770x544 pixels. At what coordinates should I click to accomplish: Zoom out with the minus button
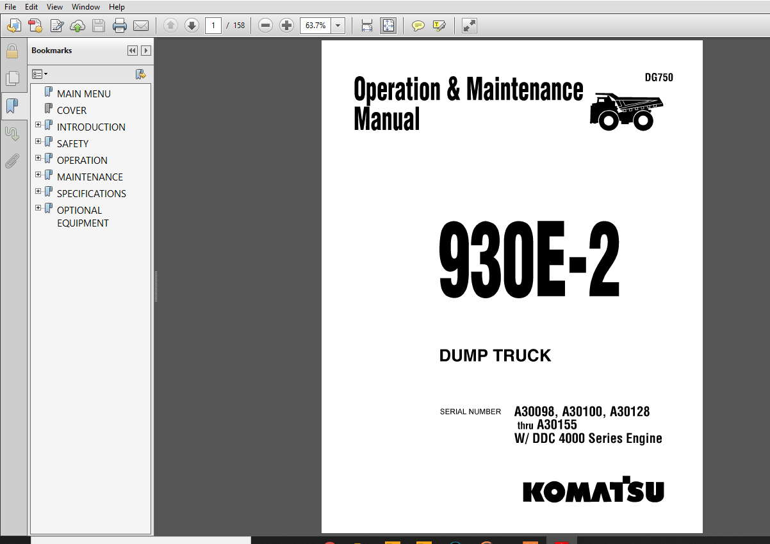[266, 26]
